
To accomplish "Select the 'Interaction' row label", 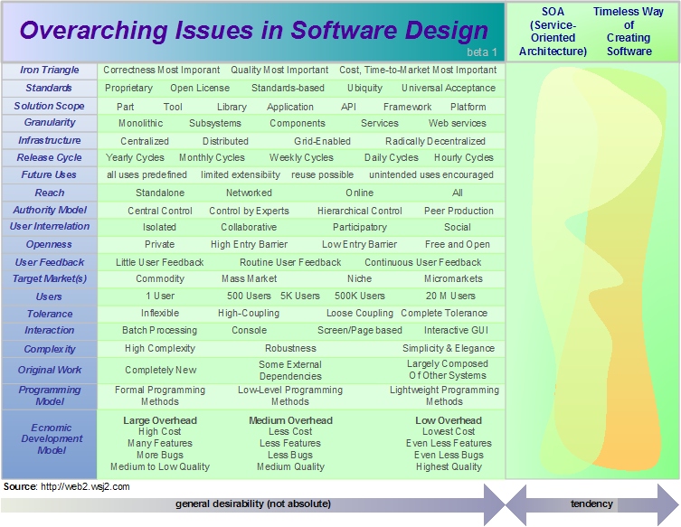I will click(x=49, y=330).
